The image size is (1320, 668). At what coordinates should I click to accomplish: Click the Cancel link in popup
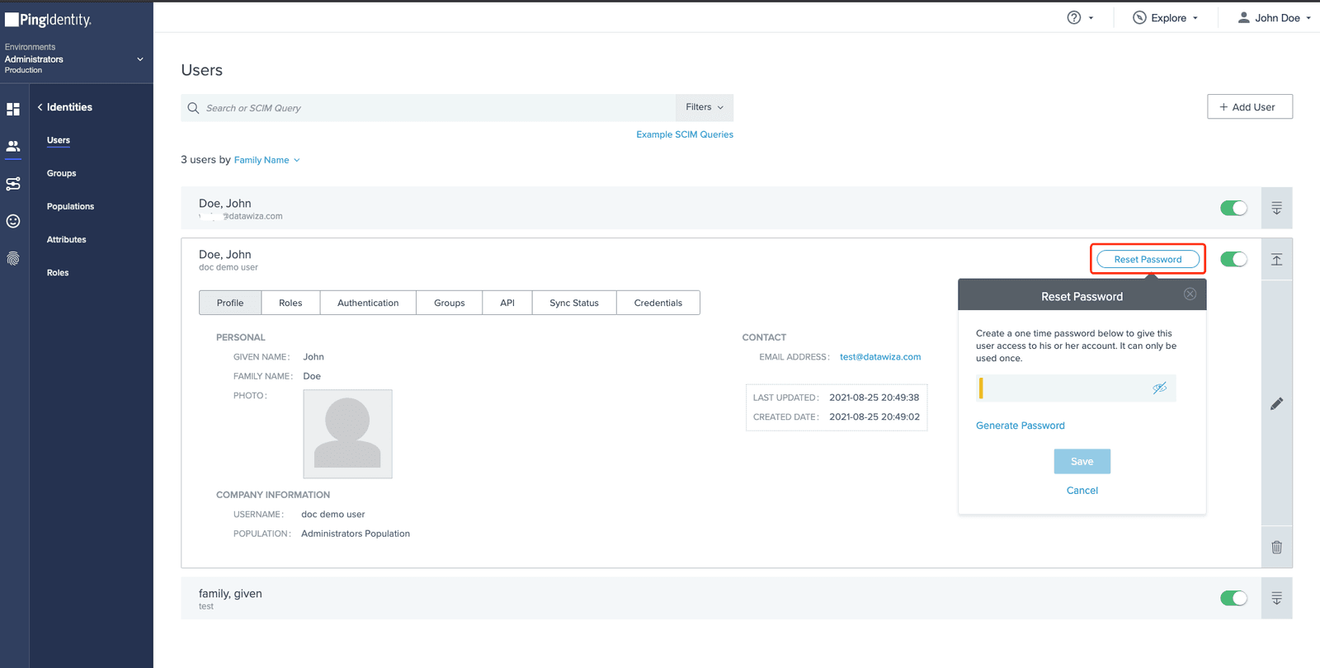coord(1082,490)
